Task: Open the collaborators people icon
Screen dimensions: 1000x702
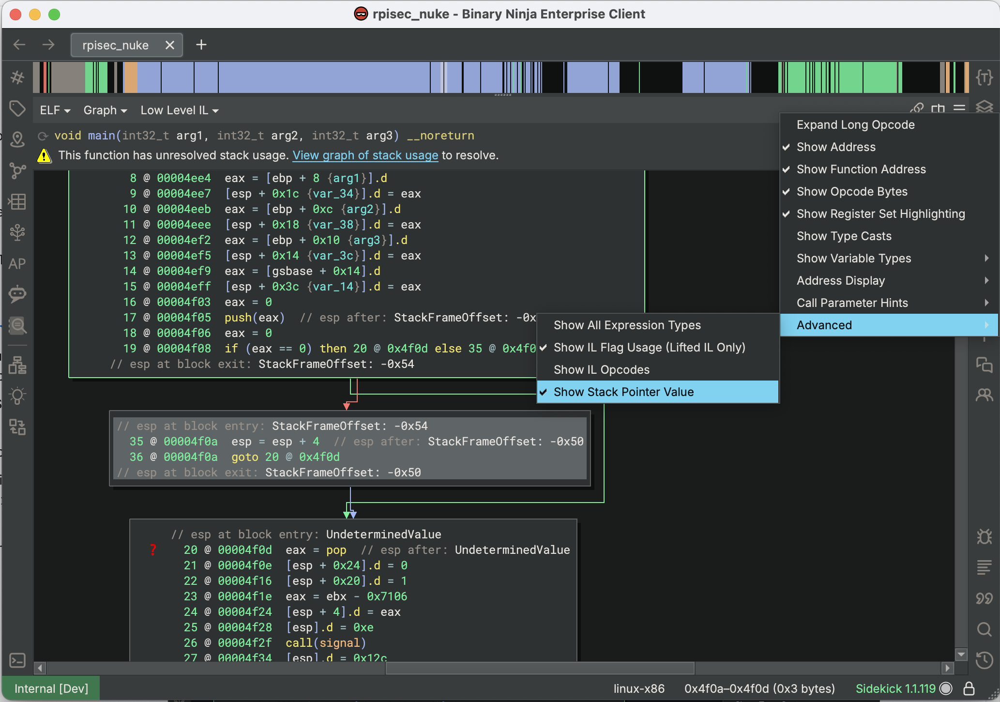Action: coord(984,396)
